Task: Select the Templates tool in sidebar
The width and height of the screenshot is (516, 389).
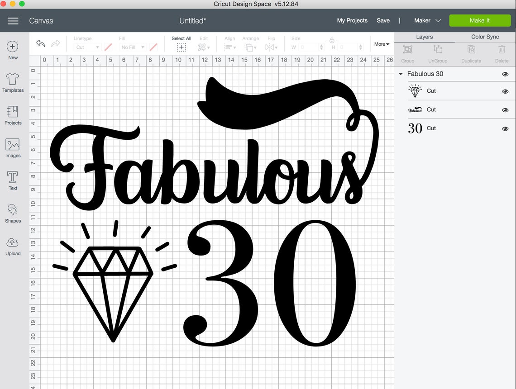Action: 13,83
